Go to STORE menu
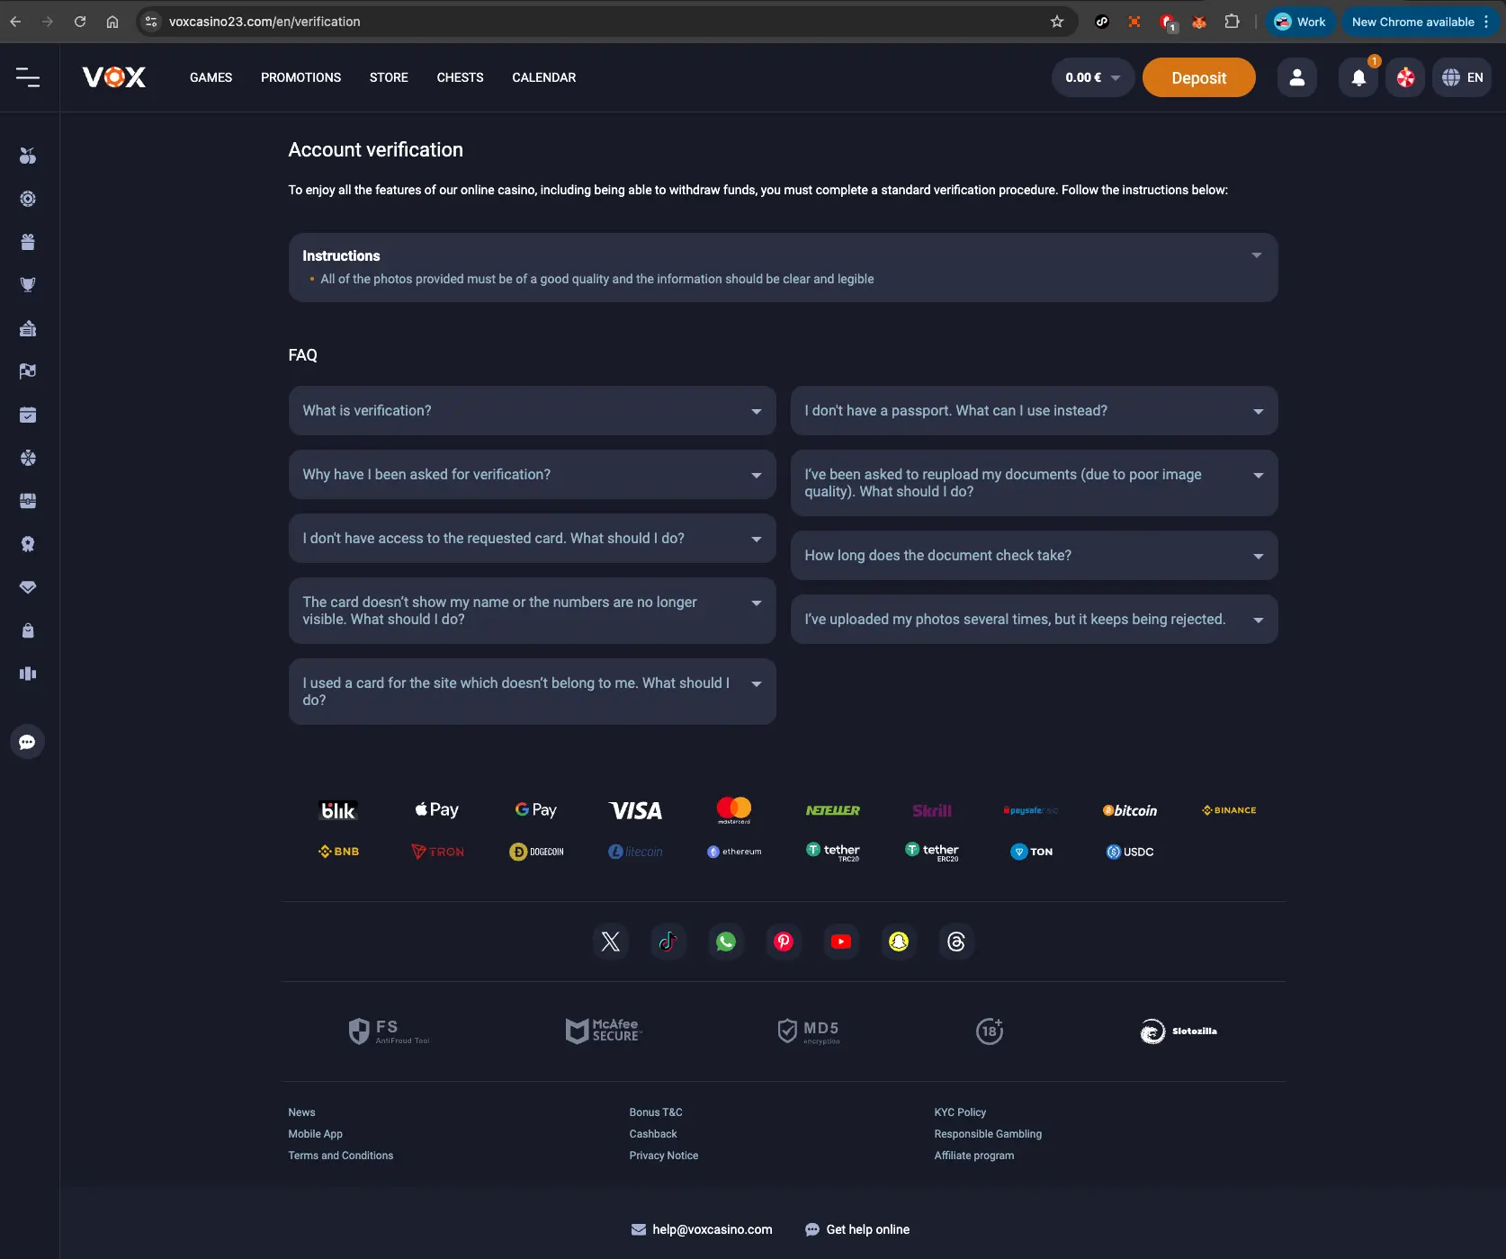The image size is (1506, 1259). (389, 77)
